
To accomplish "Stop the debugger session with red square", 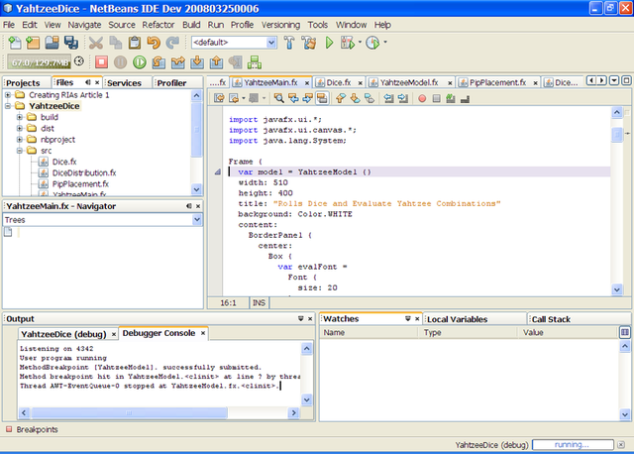I will (101, 61).
